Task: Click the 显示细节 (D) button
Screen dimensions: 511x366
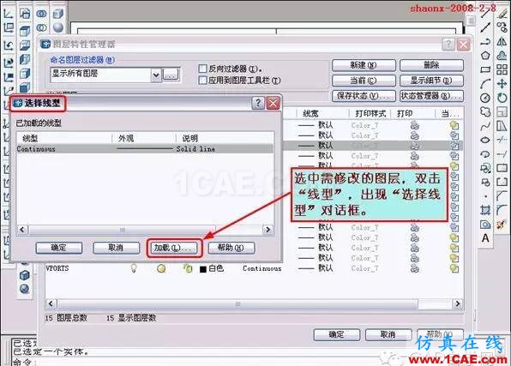Action: [431, 81]
